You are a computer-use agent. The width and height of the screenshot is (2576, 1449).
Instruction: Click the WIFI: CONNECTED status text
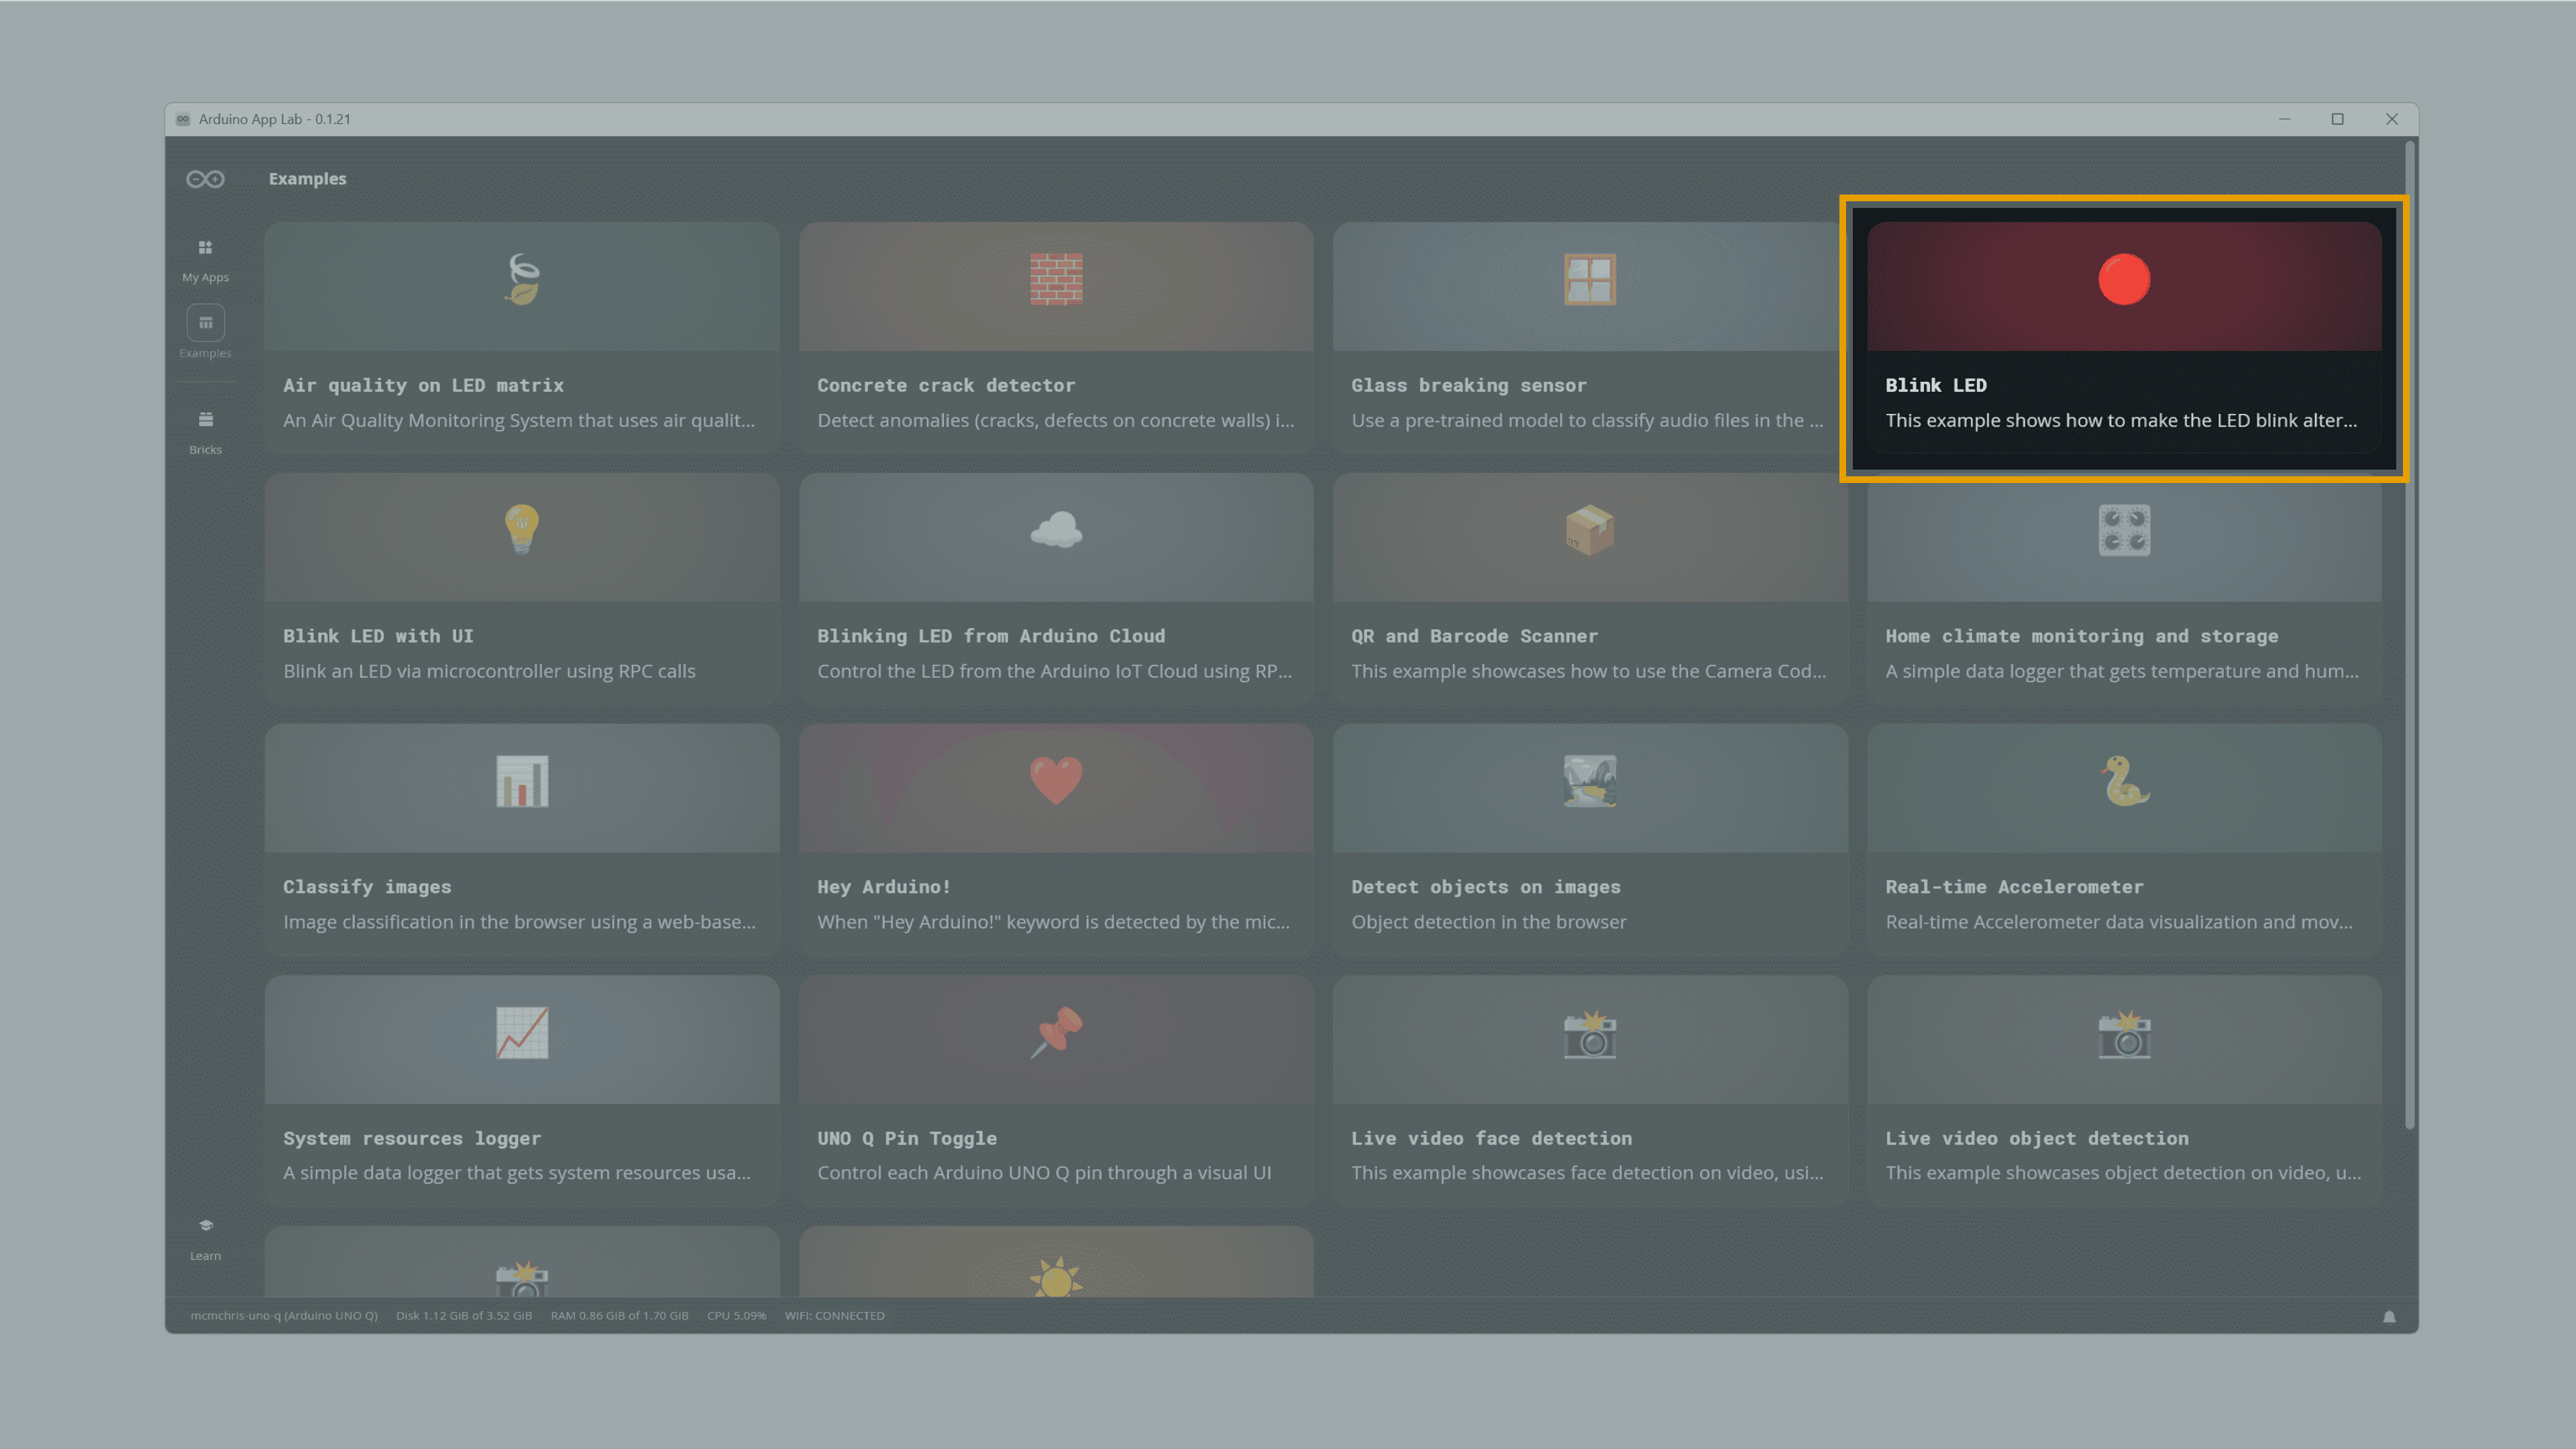click(834, 1316)
